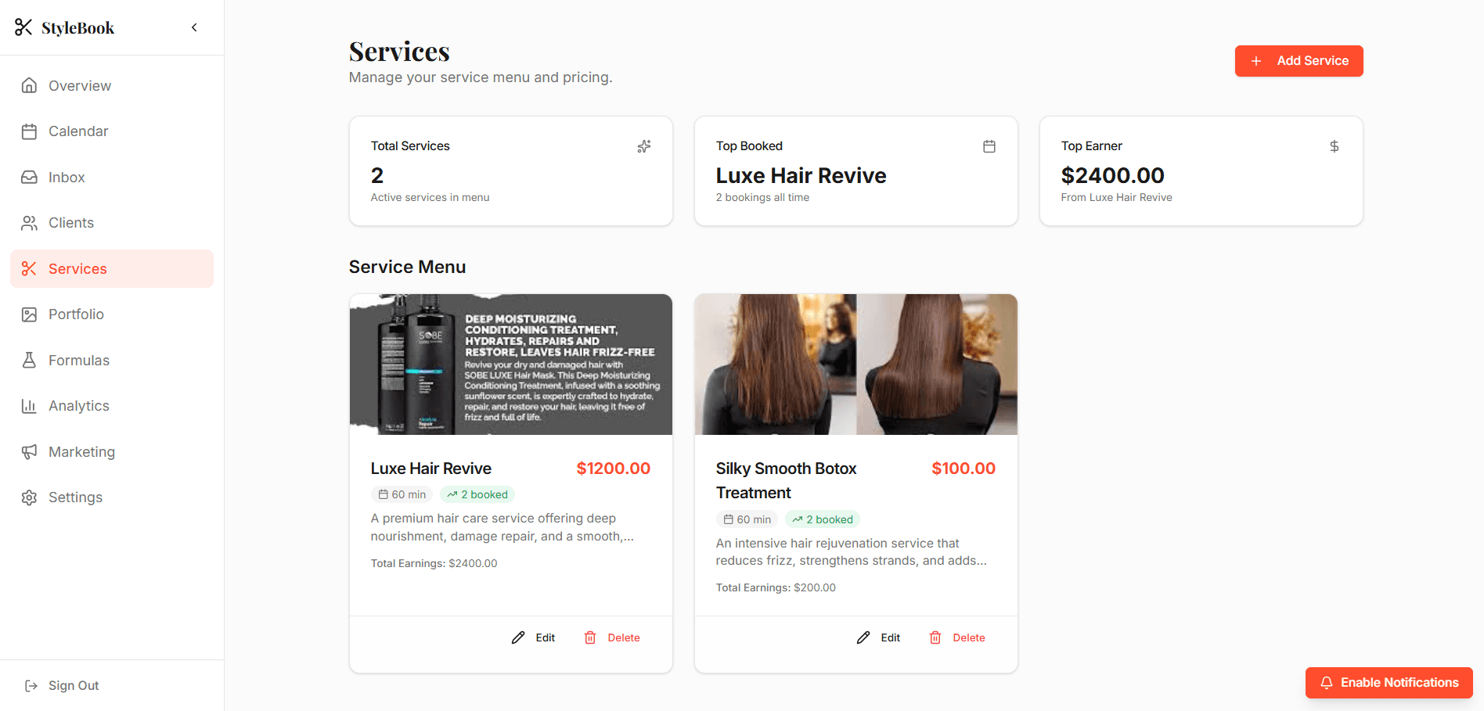Image resolution: width=1484 pixels, height=711 pixels.
Task: Open the Formulas flask icon
Action: [x=29, y=361]
